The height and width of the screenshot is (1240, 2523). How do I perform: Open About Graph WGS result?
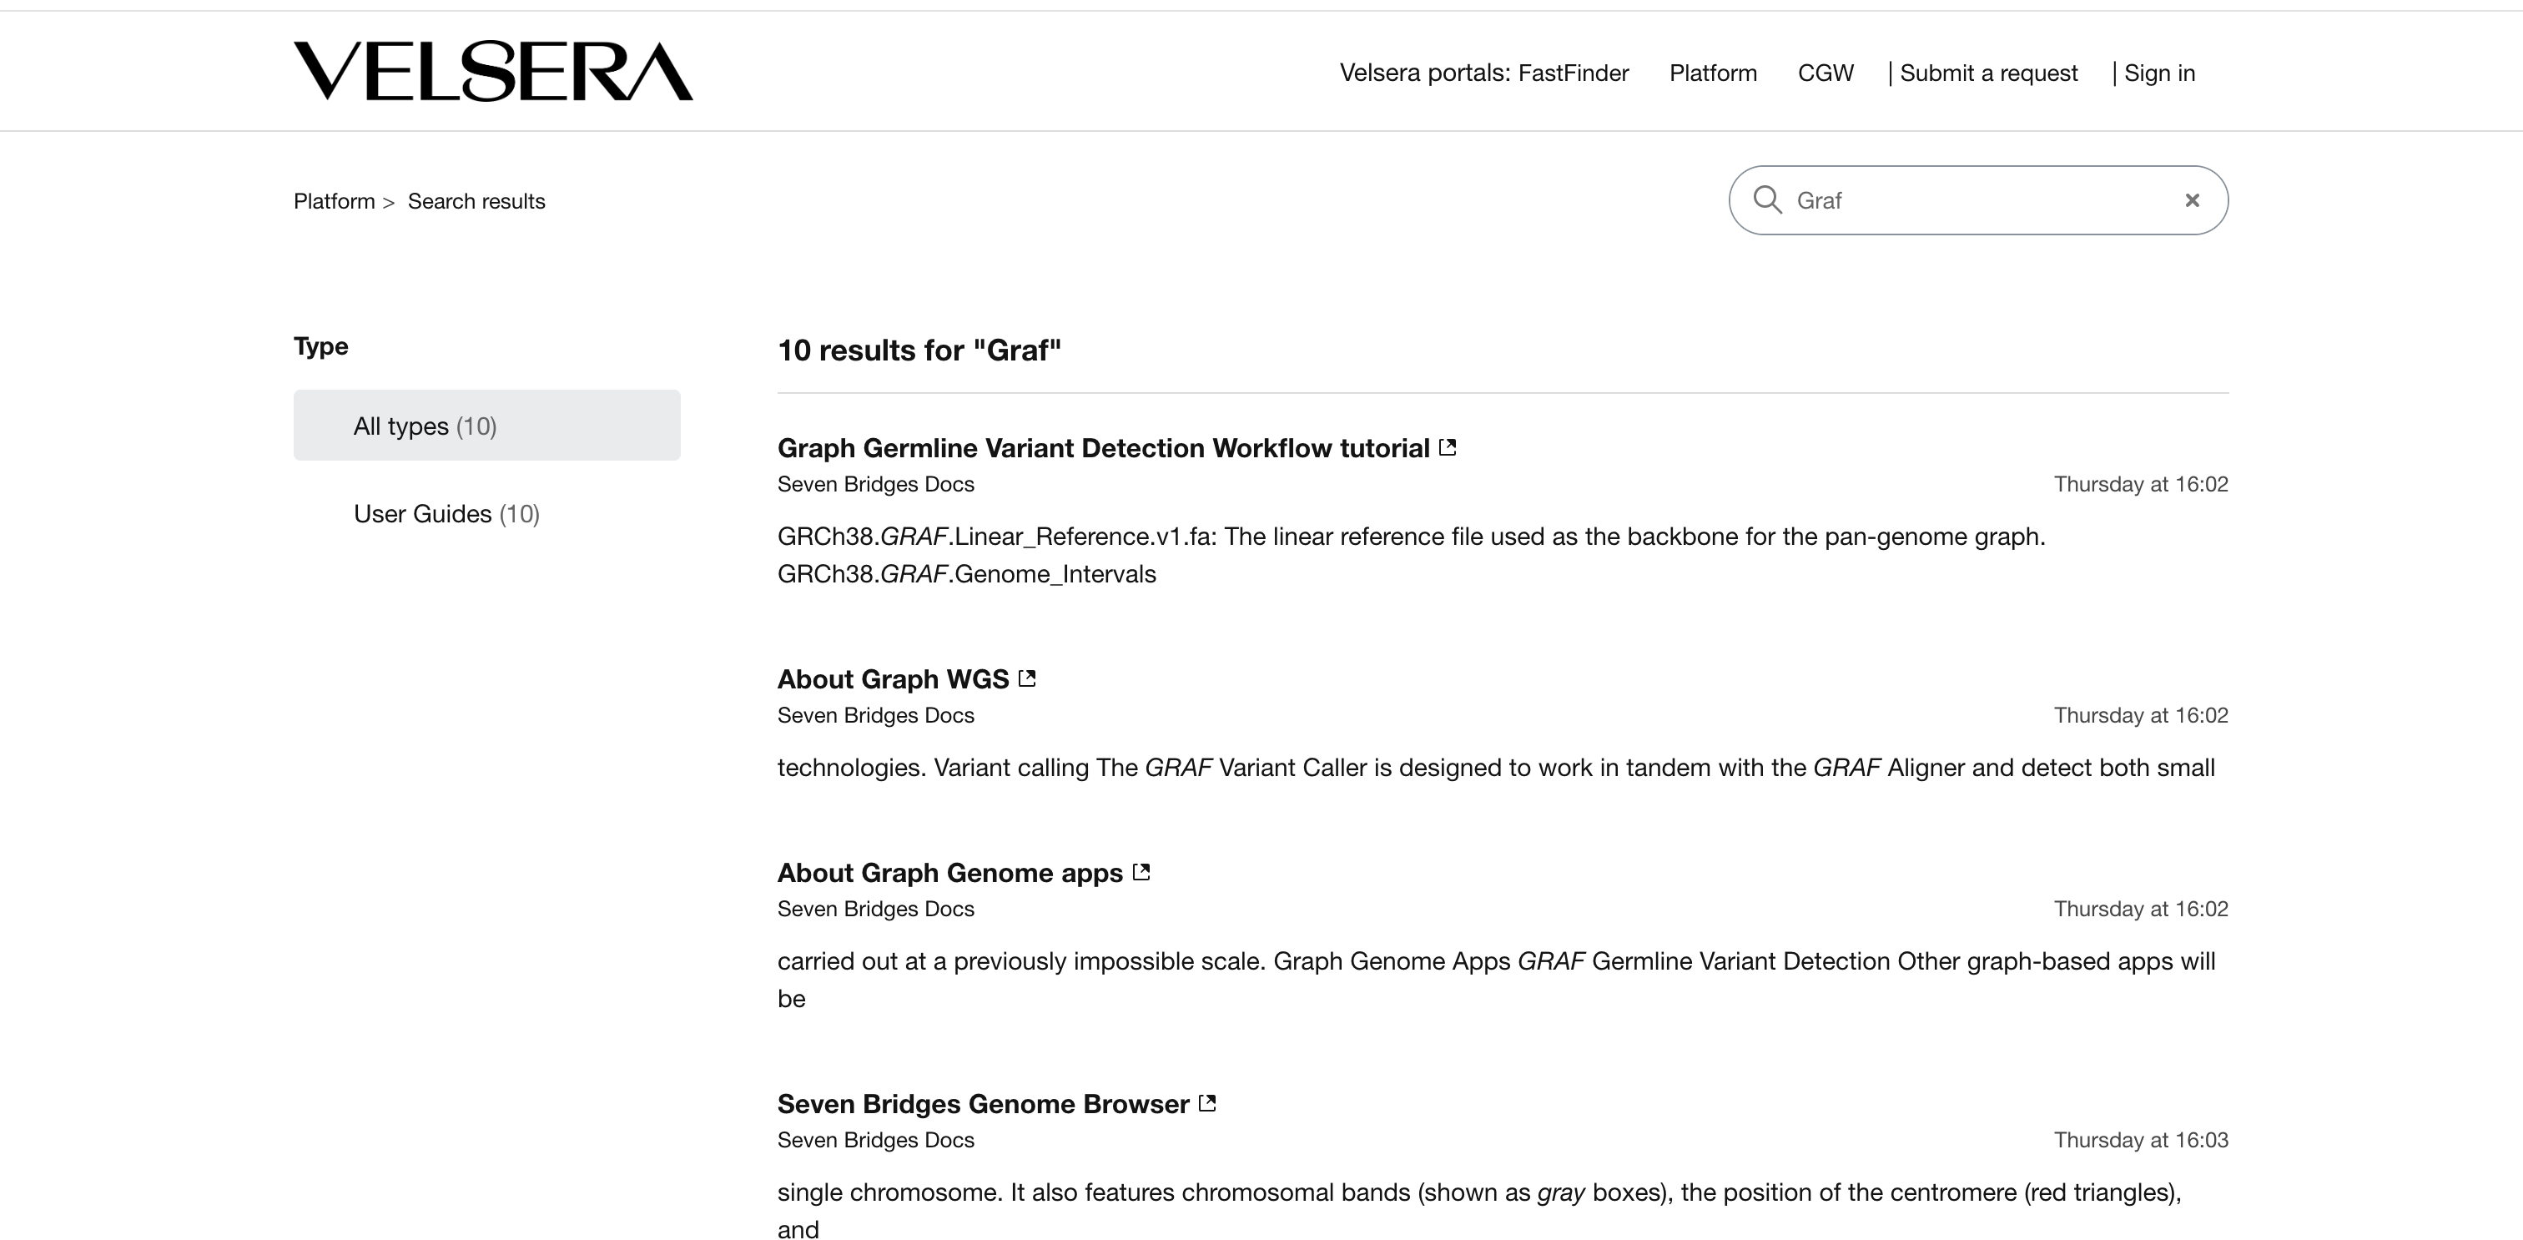click(x=894, y=678)
